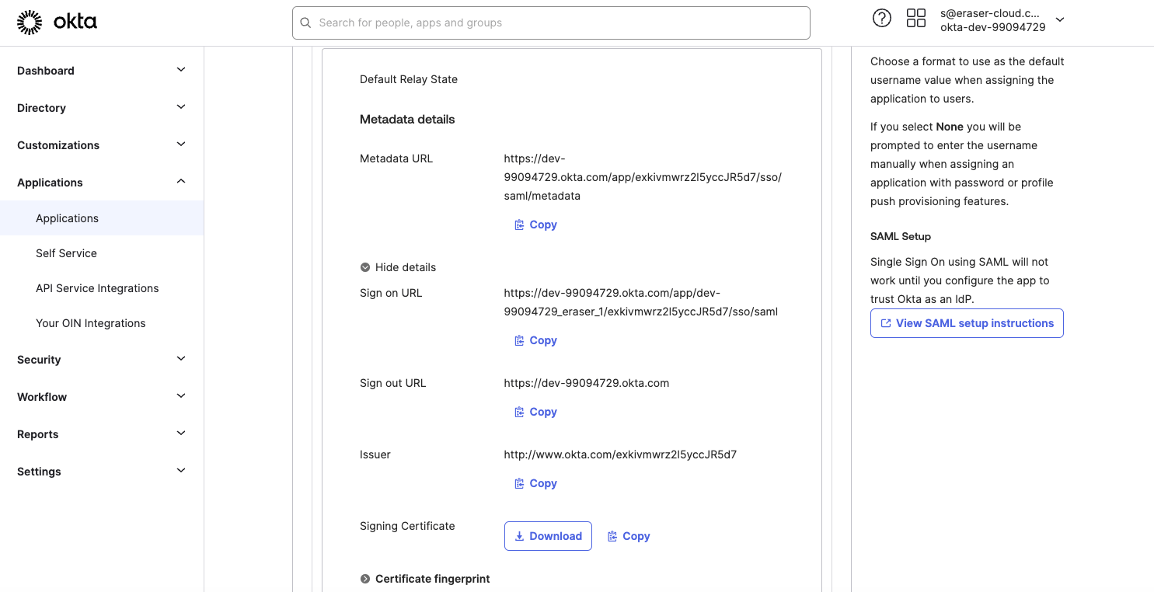Screen dimensions: 1154x592
Task: Click the Default Relay State label
Action: [x=409, y=79]
